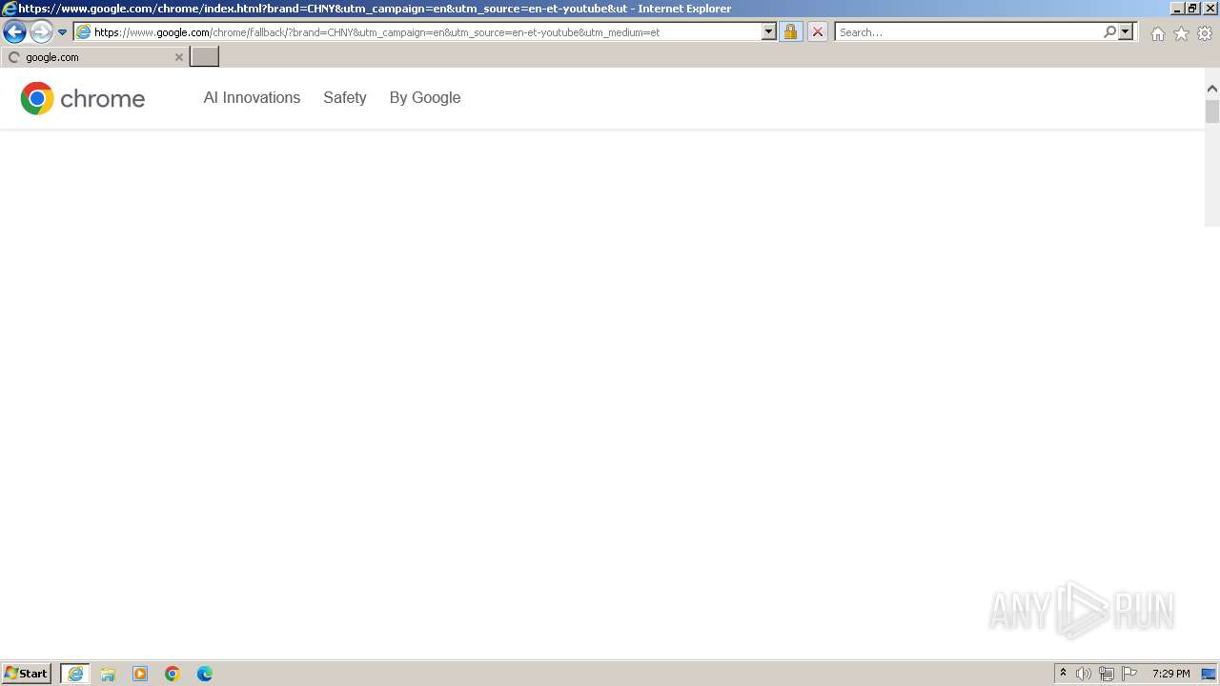Click the network tray icon
This screenshot has height=686, width=1220.
[1107, 674]
